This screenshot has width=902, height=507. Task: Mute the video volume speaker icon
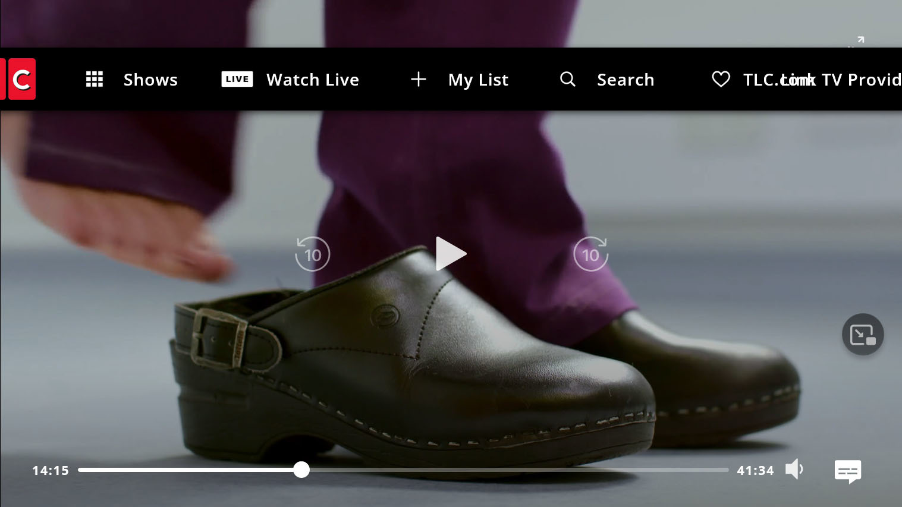coord(794,470)
